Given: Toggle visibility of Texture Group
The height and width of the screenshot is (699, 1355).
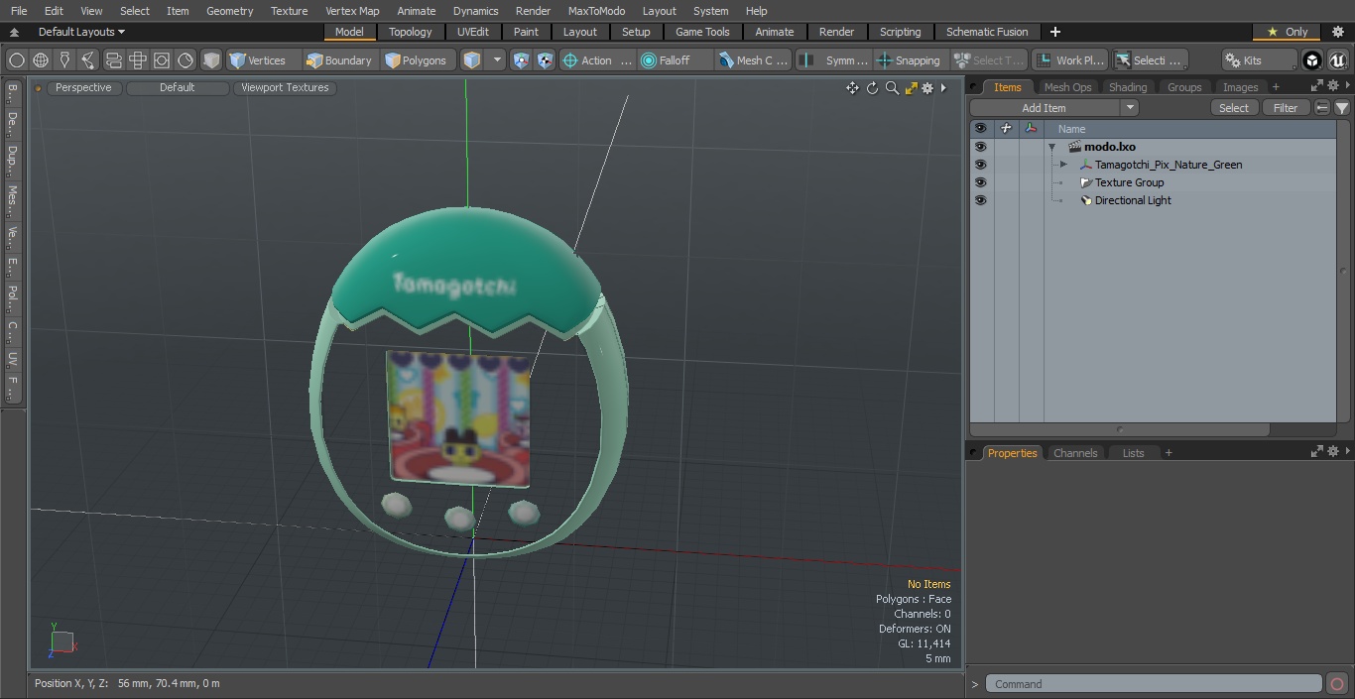Looking at the screenshot, I should [980, 182].
